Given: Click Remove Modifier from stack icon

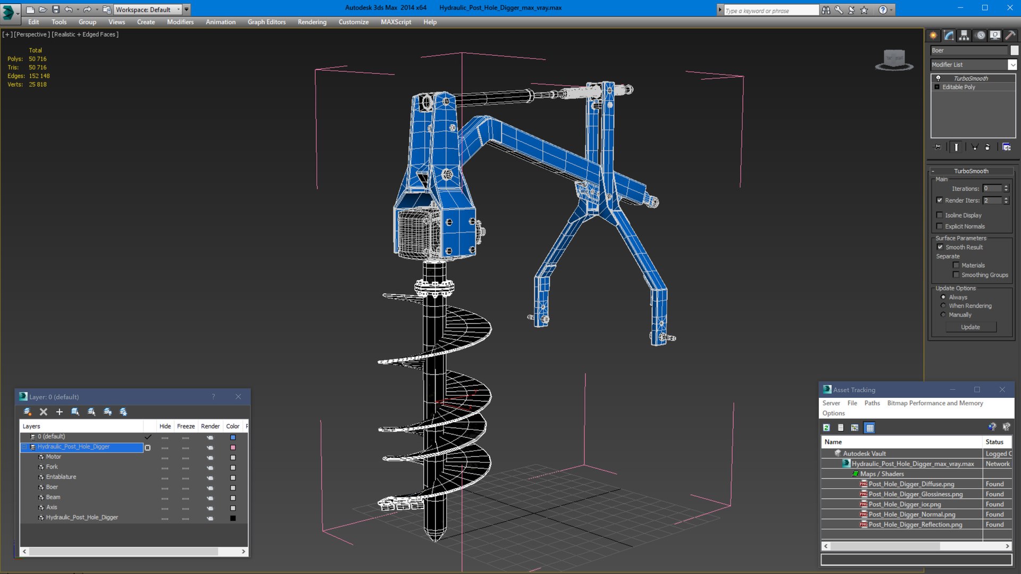Looking at the screenshot, I should pyautogui.click(x=987, y=147).
